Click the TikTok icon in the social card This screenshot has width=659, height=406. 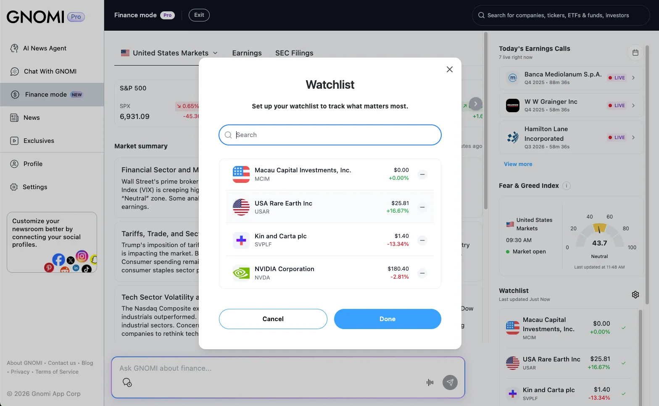(x=87, y=269)
